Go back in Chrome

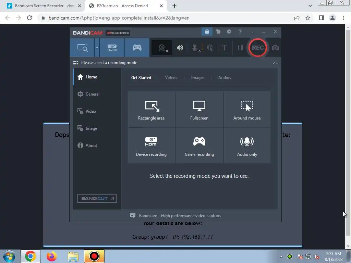coord(8,18)
